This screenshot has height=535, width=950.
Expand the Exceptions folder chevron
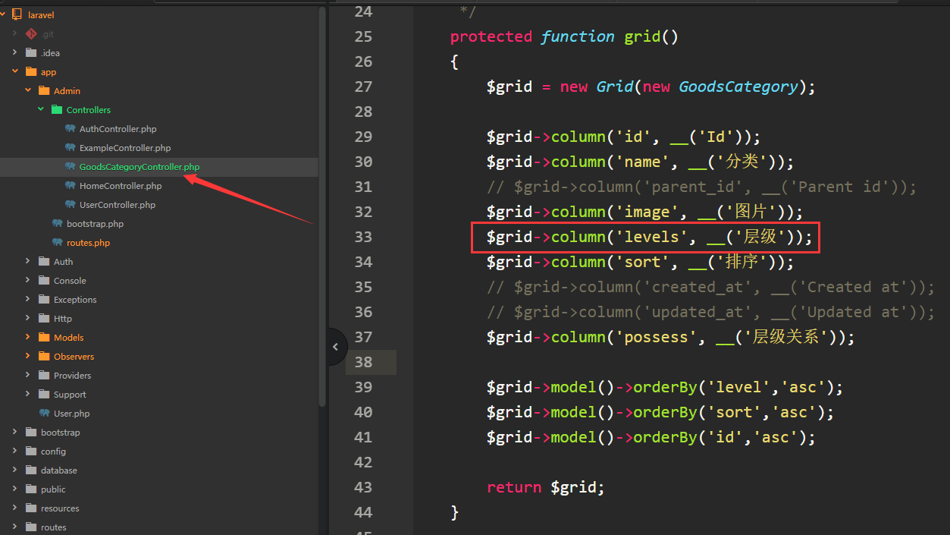point(28,299)
